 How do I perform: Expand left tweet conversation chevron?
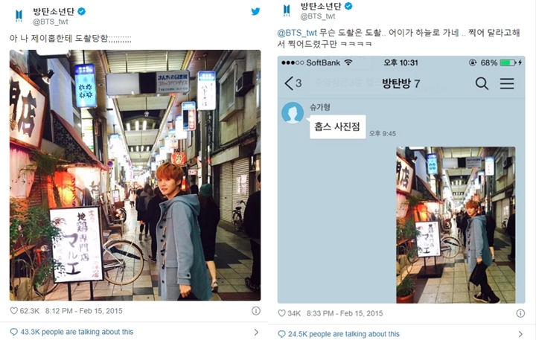(x=256, y=332)
